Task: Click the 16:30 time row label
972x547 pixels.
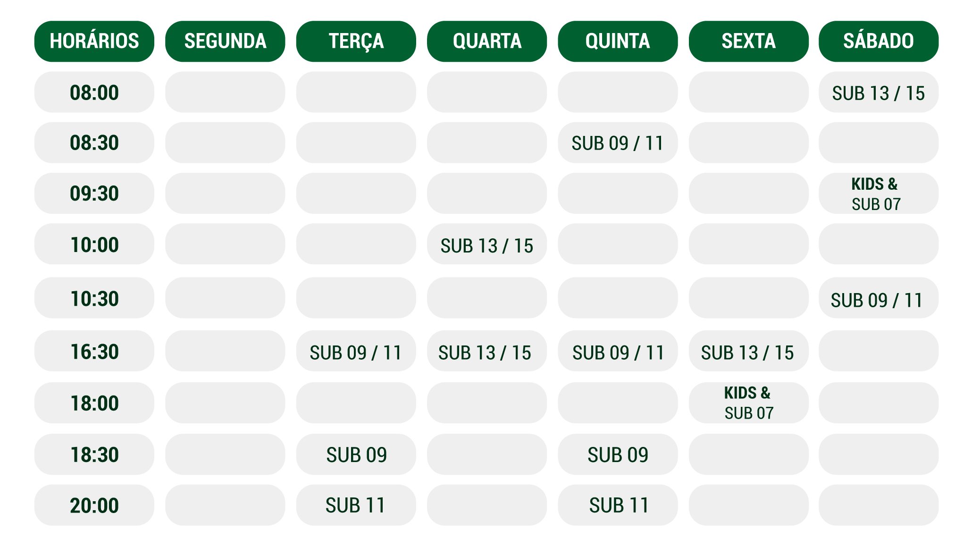Action: point(94,351)
